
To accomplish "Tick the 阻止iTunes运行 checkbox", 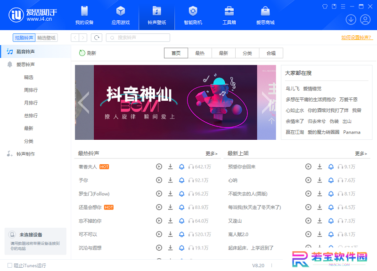I will point(10,265).
